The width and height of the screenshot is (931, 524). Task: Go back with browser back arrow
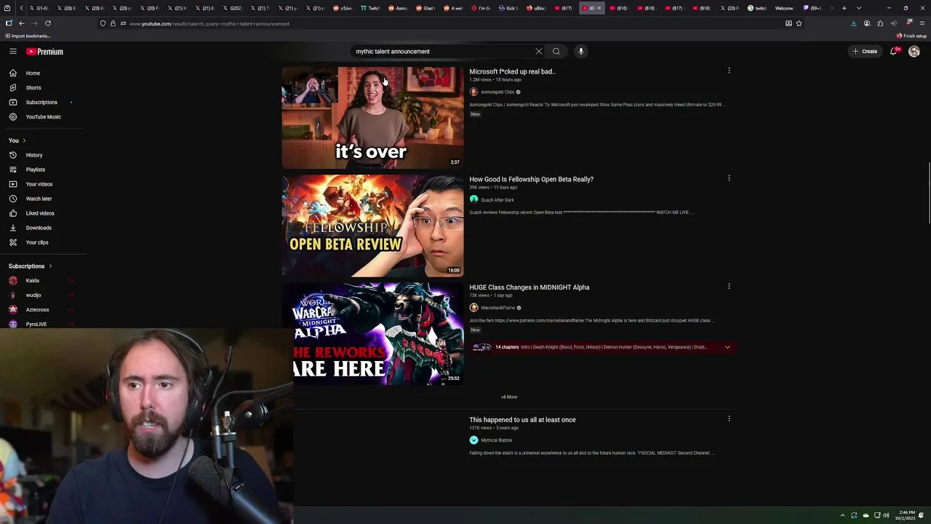[x=21, y=23]
